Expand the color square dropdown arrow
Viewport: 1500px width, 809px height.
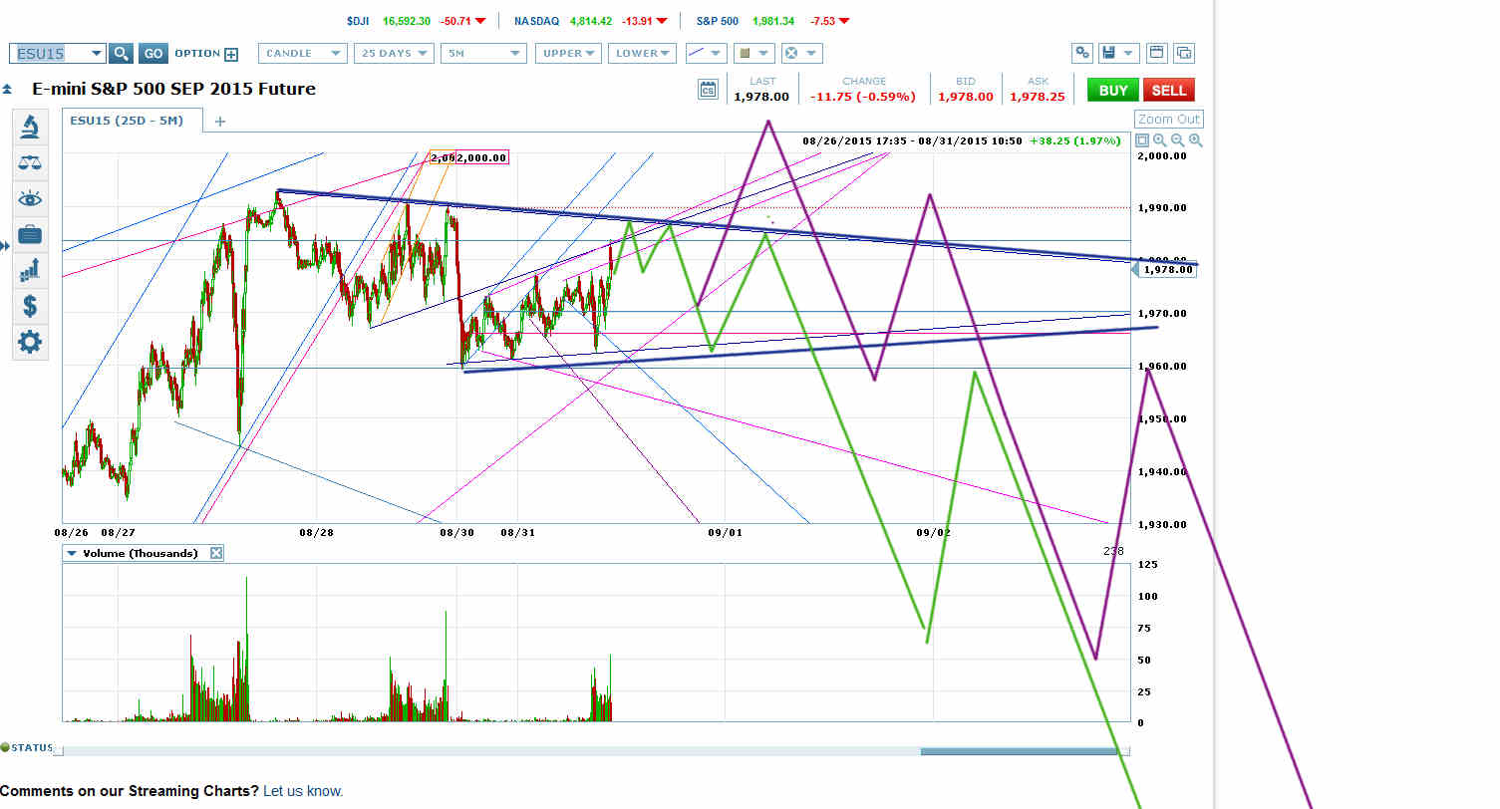click(764, 54)
